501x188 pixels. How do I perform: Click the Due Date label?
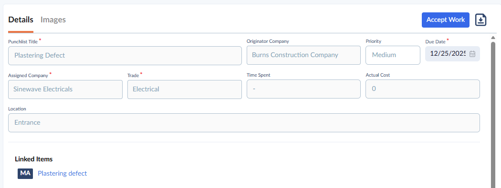pyautogui.click(x=435, y=41)
